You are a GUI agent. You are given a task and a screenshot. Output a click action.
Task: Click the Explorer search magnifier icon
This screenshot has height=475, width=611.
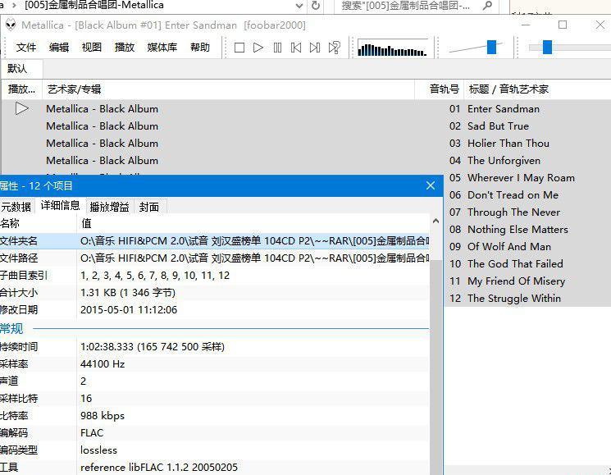coord(487,6)
